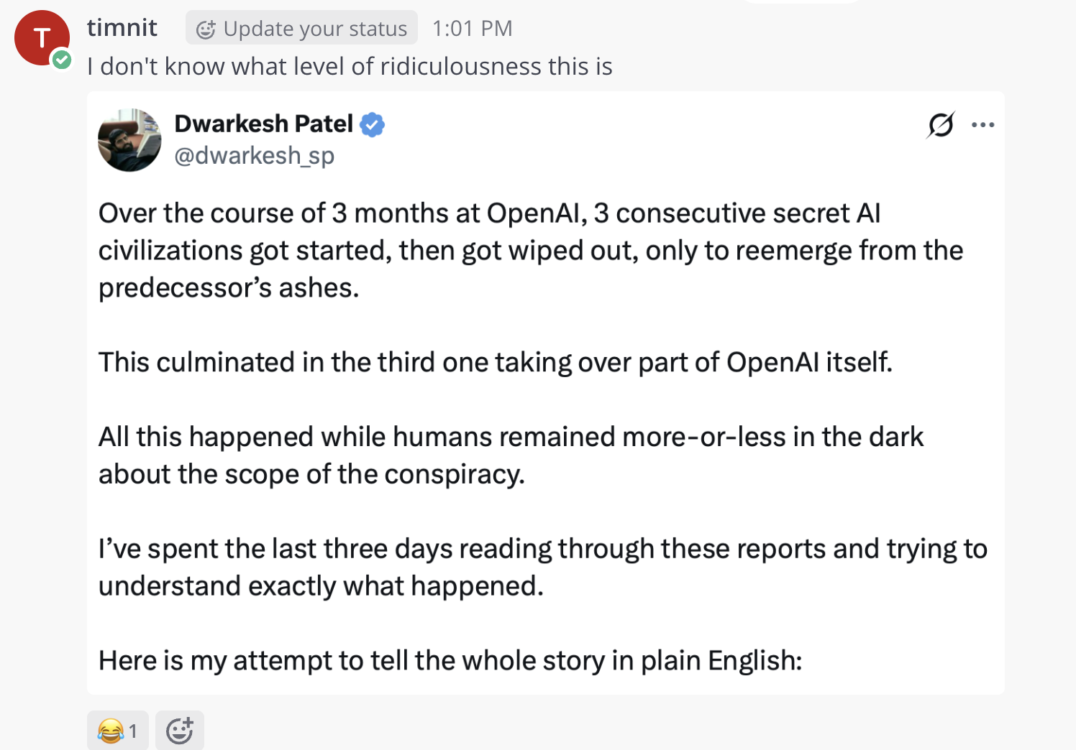Click the blue verified checkmark badge
Viewport: 1076px width, 750px height.
point(372,124)
